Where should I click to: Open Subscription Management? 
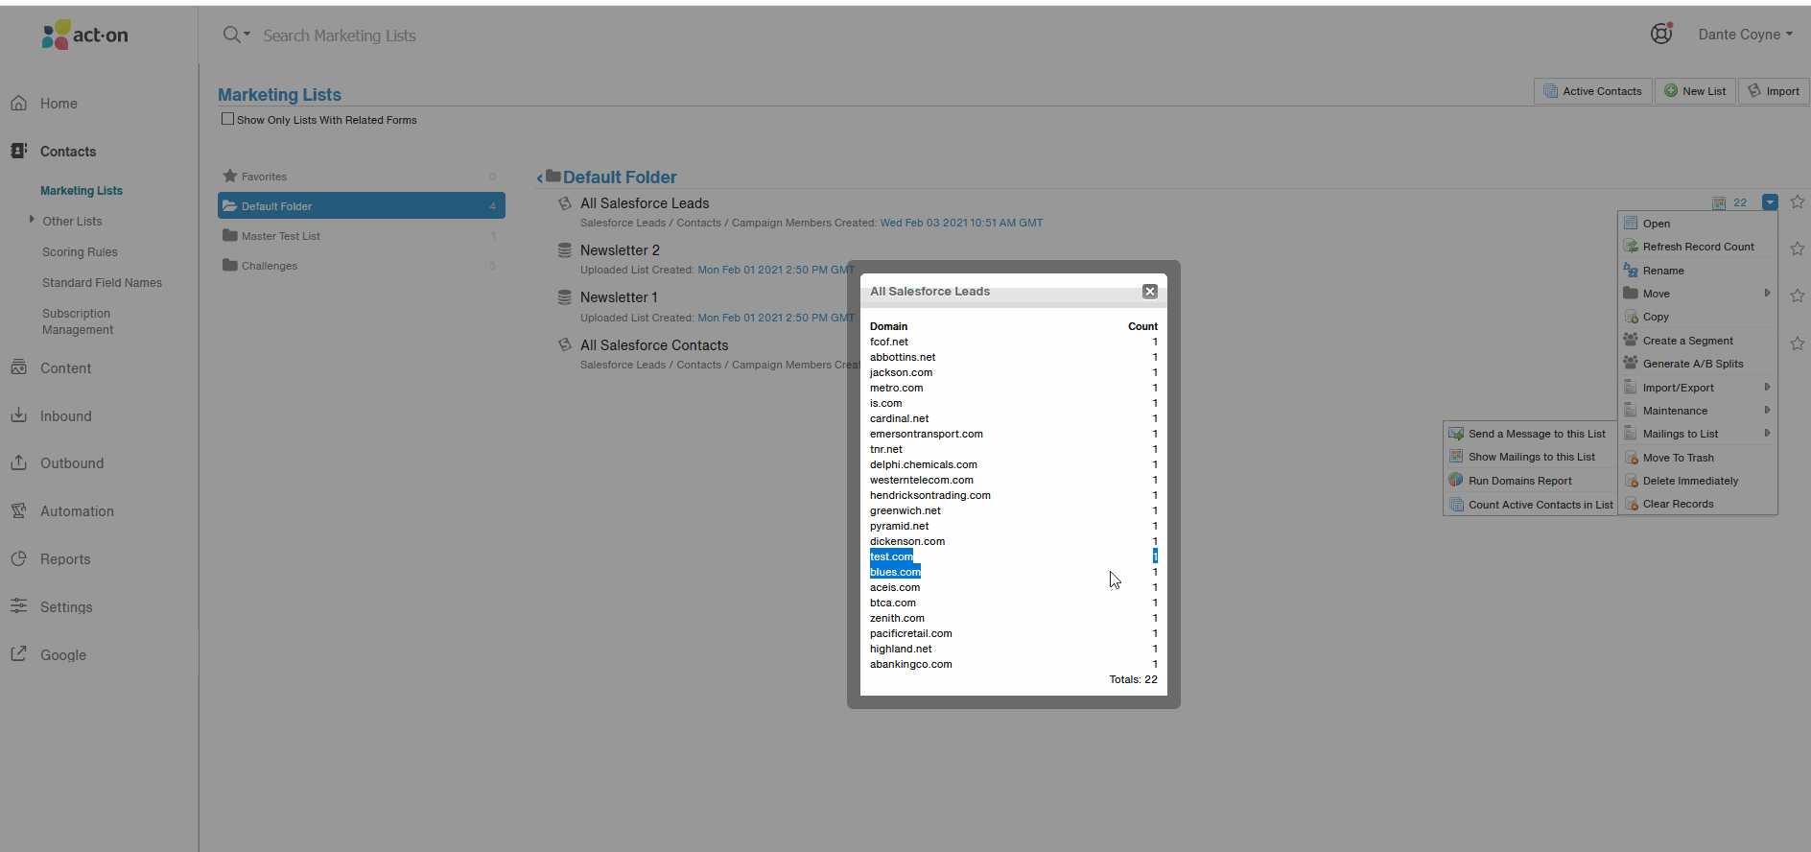(78, 321)
